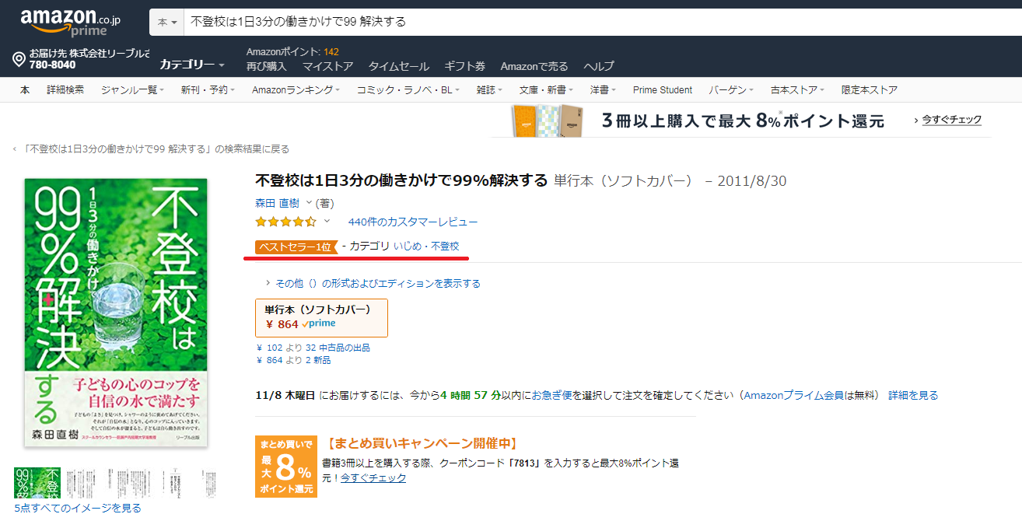Go to Amazonで売る
1022x521 pixels.
[534, 67]
